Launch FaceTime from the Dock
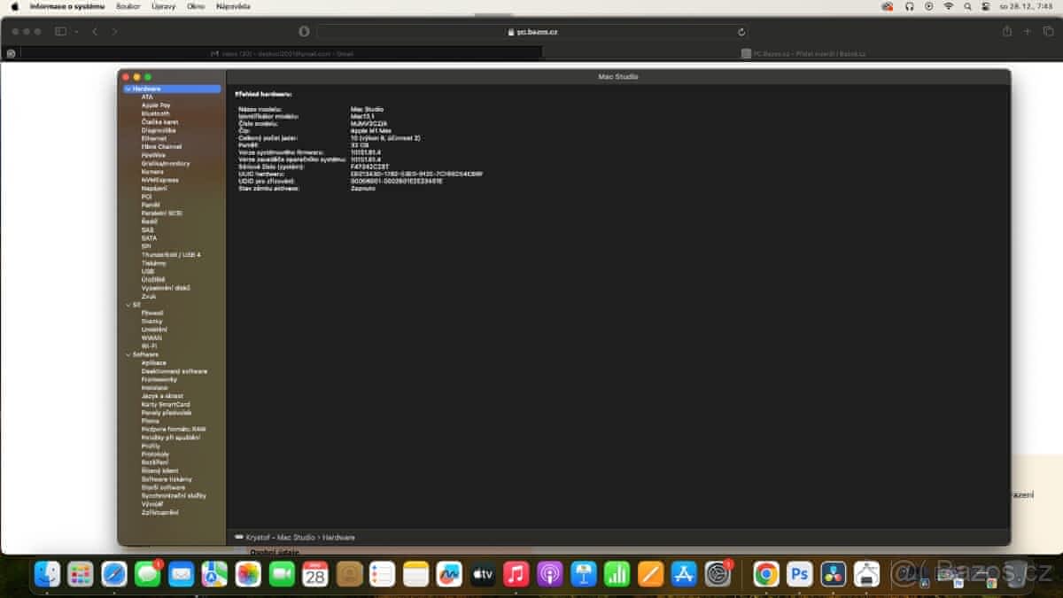The height and width of the screenshot is (598, 1063). coord(282,574)
